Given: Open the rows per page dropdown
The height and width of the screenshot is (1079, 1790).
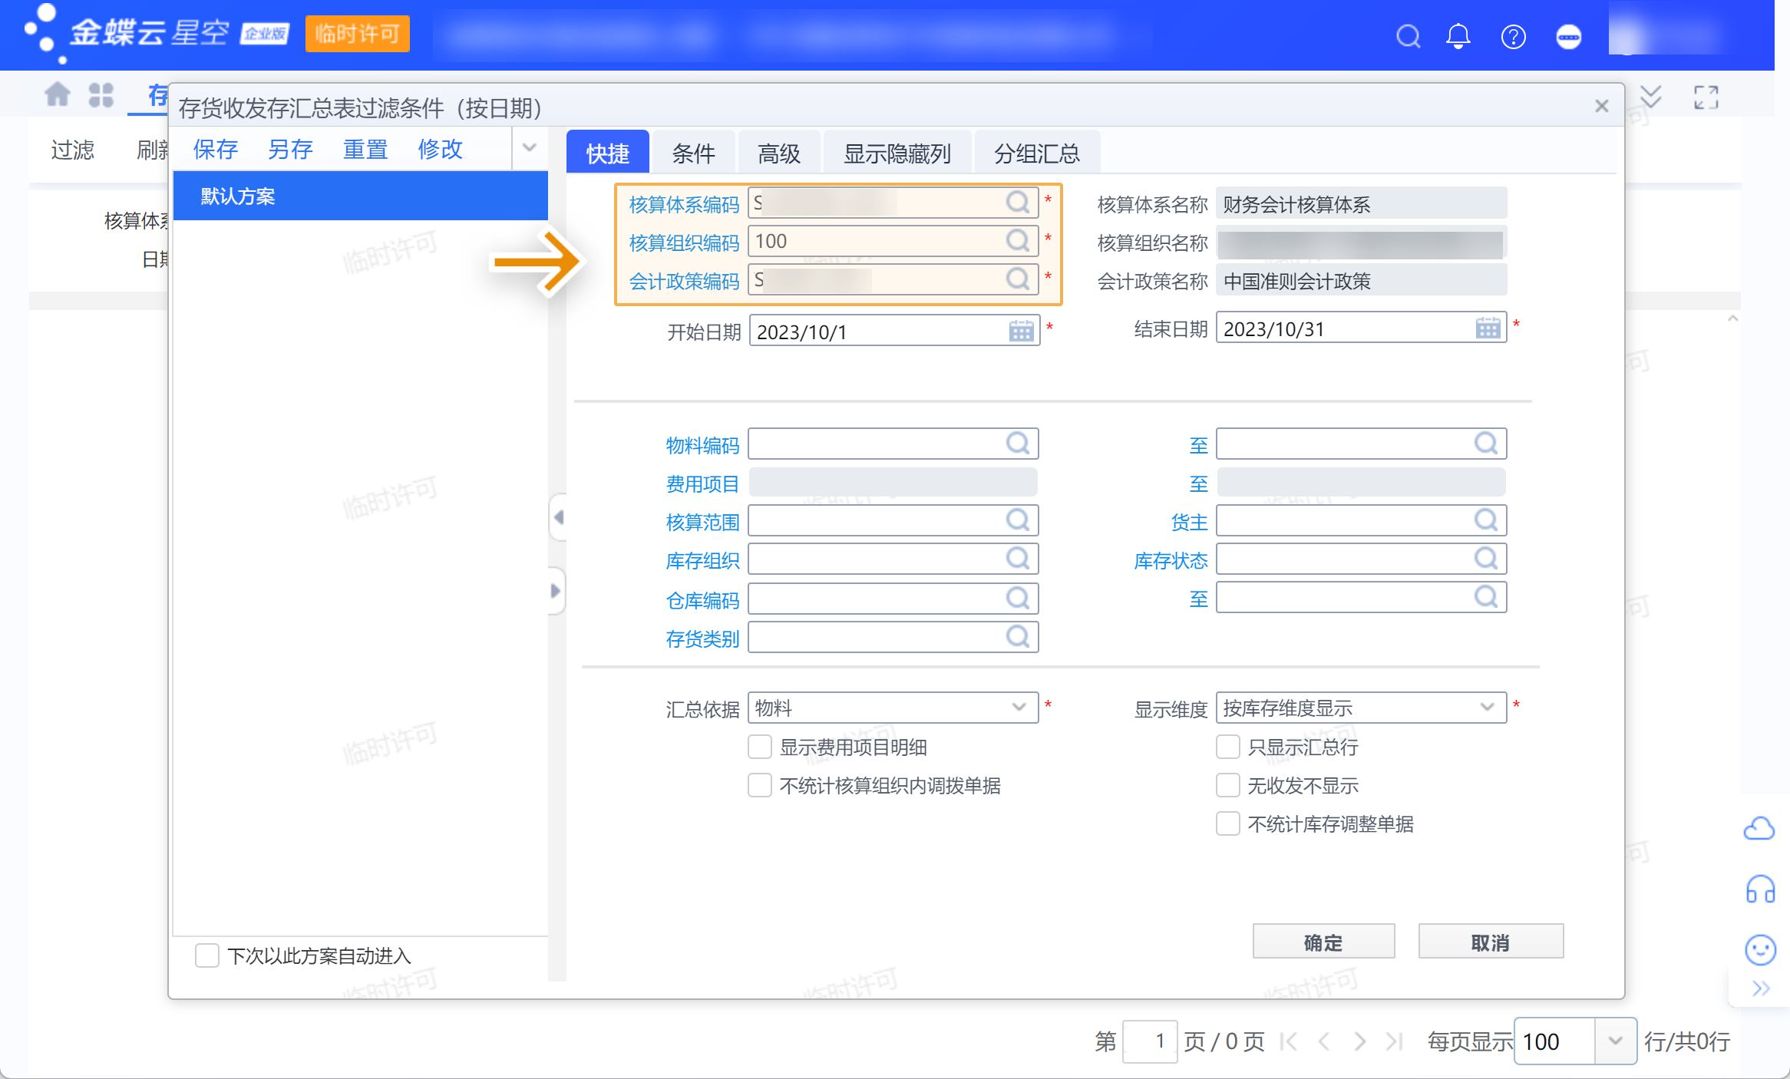Looking at the screenshot, I should click(x=1615, y=1041).
